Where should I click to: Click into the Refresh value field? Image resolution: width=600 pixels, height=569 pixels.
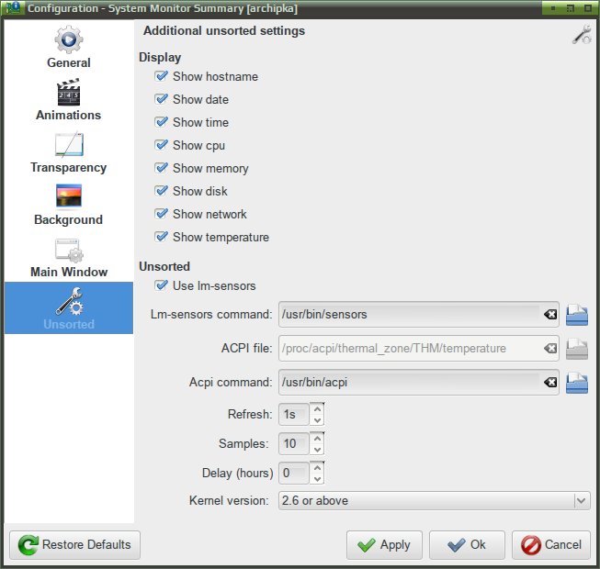293,414
